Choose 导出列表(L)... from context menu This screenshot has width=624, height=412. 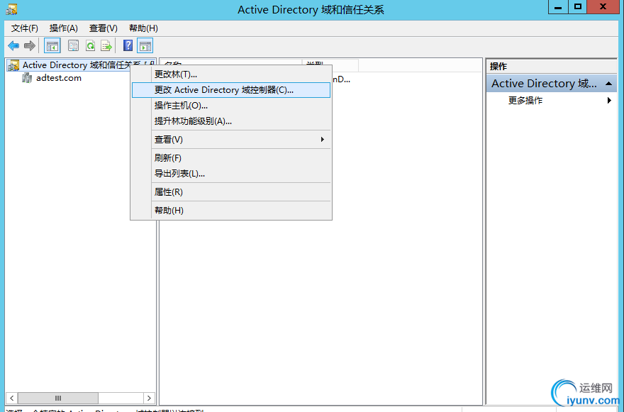tap(231, 174)
